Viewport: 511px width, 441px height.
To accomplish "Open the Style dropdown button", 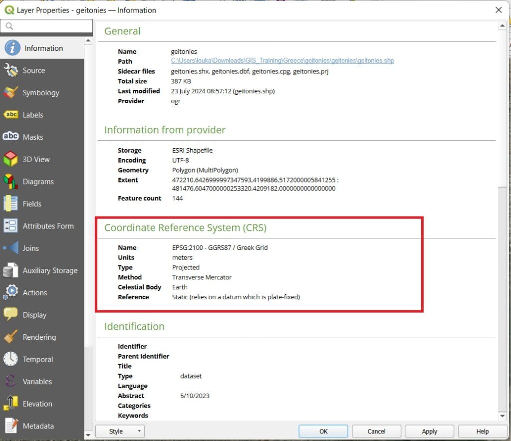I will click(120, 431).
